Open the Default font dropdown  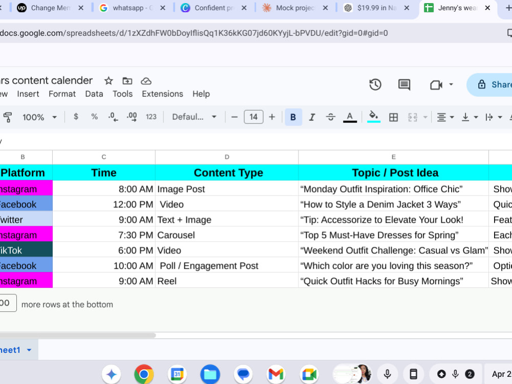pos(194,117)
